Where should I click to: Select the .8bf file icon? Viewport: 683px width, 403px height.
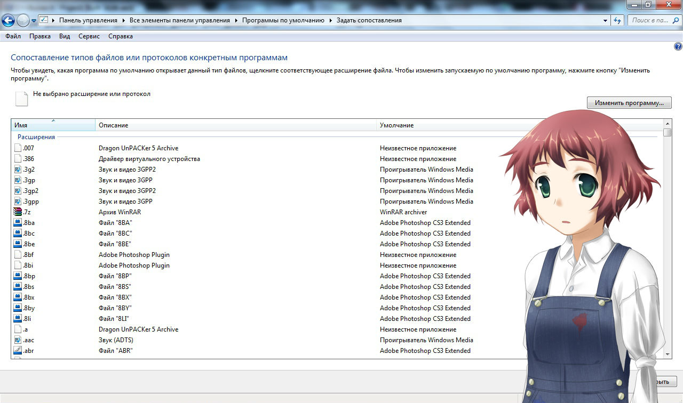18,255
